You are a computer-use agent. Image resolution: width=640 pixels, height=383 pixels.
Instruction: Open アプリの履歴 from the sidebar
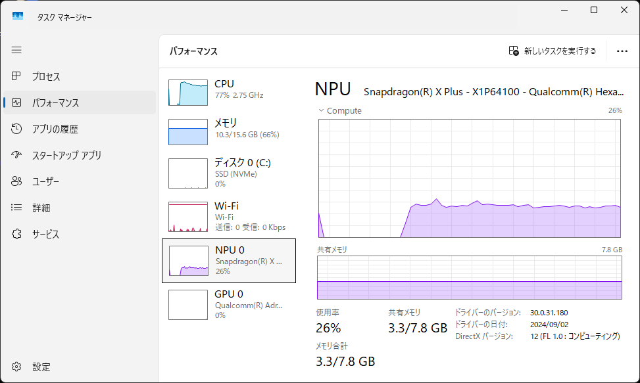pyautogui.click(x=16, y=129)
